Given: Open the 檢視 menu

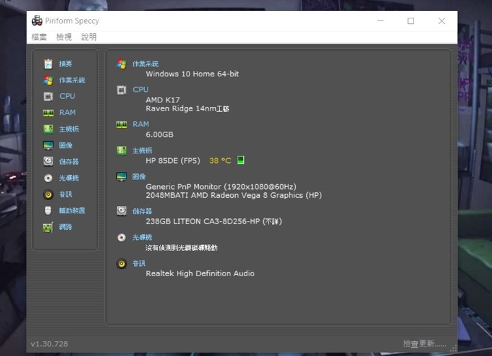Looking at the screenshot, I should tap(64, 37).
